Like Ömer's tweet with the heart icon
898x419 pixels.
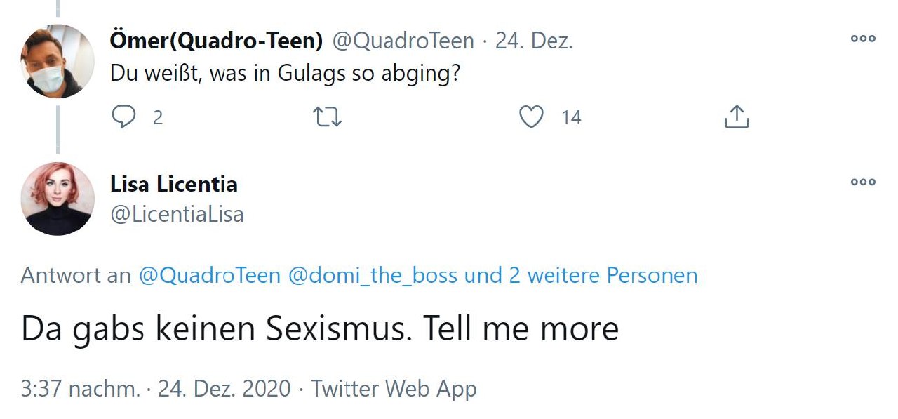click(x=531, y=117)
